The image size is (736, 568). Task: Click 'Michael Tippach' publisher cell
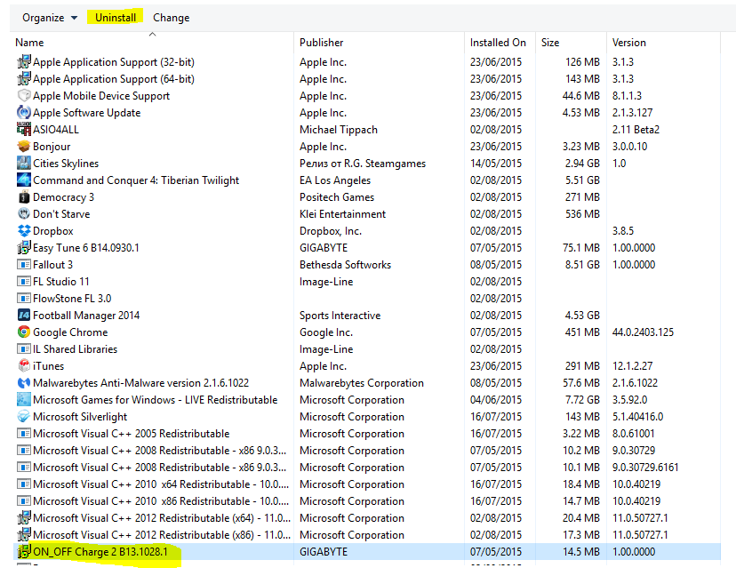[339, 130]
